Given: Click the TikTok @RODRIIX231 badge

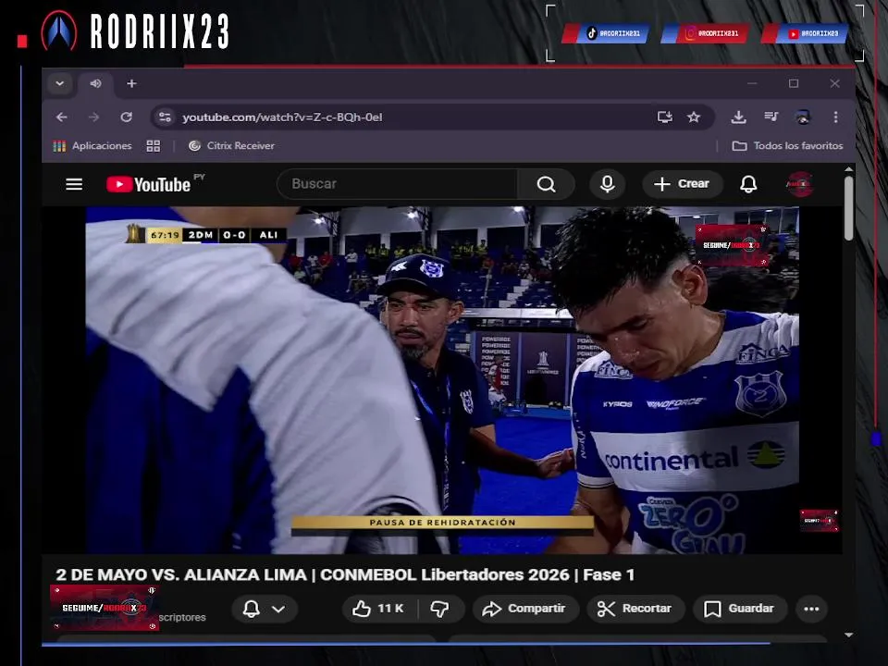Looking at the screenshot, I should 606,33.
